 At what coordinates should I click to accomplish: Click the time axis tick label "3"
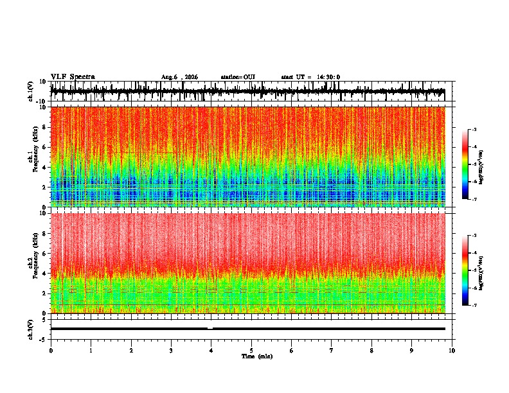pos(171,351)
